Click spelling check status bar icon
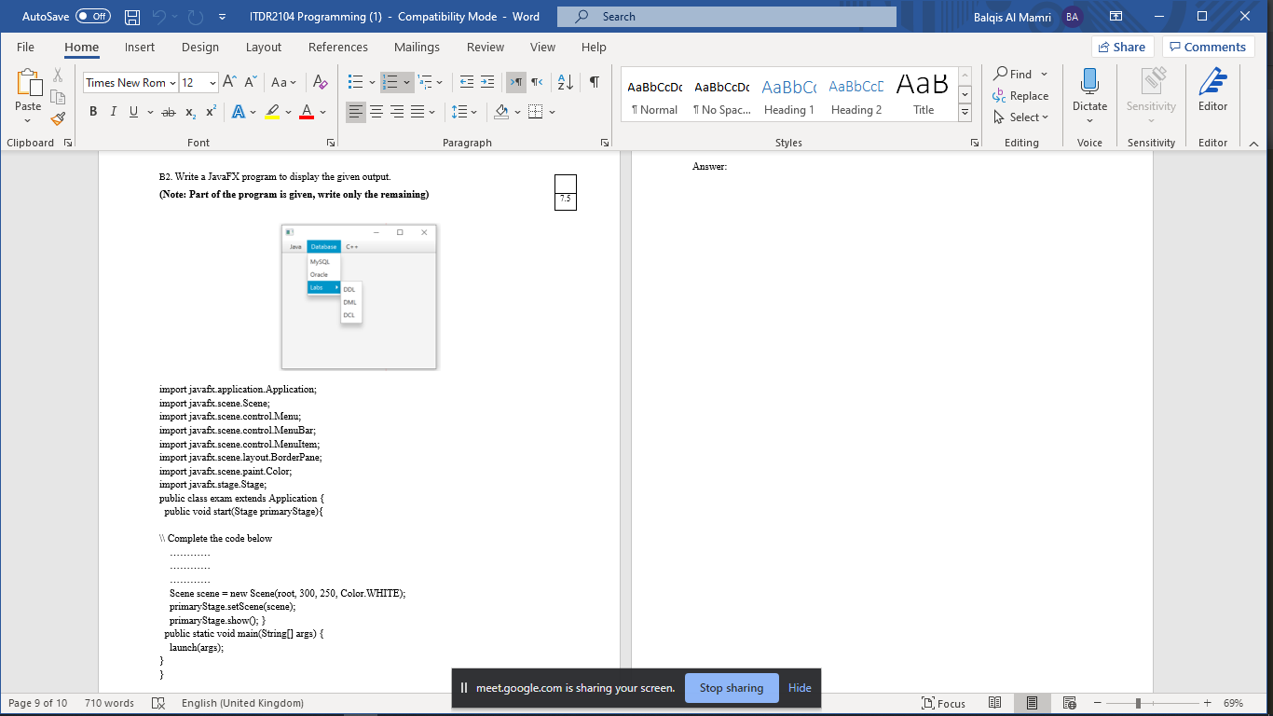 coord(157,703)
